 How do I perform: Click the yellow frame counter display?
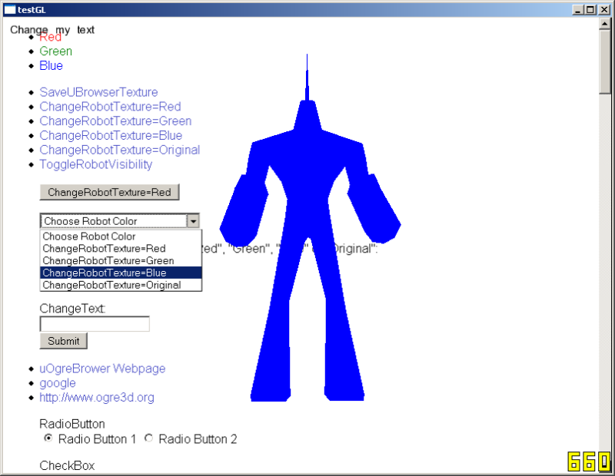[590, 461]
